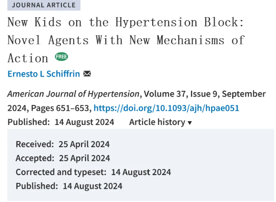Collapse the Article history dropdown

[161, 122]
